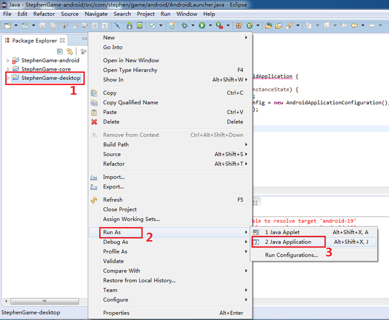Image resolution: width=389 pixels, height=320 pixels.
Task: Open the New Java Class dropdown arrow
Action: pyautogui.click(x=258, y=26)
